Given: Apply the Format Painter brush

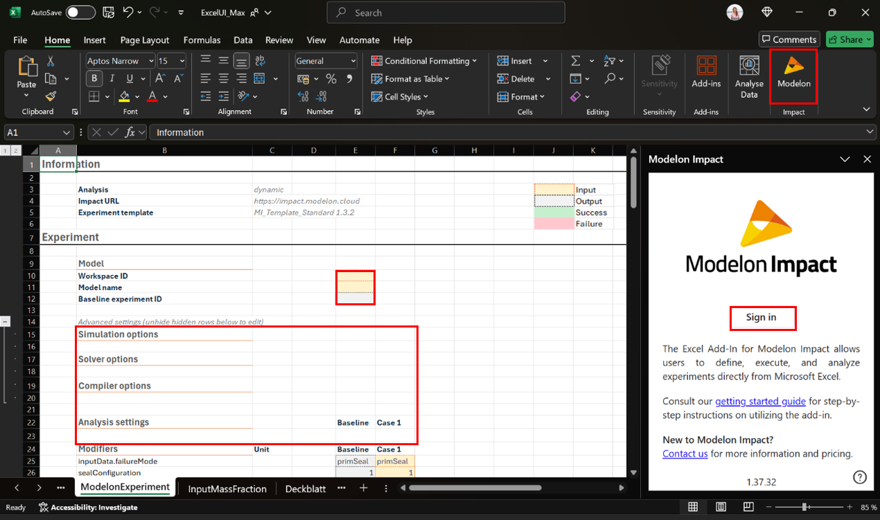Looking at the screenshot, I should click(x=50, y=96).
